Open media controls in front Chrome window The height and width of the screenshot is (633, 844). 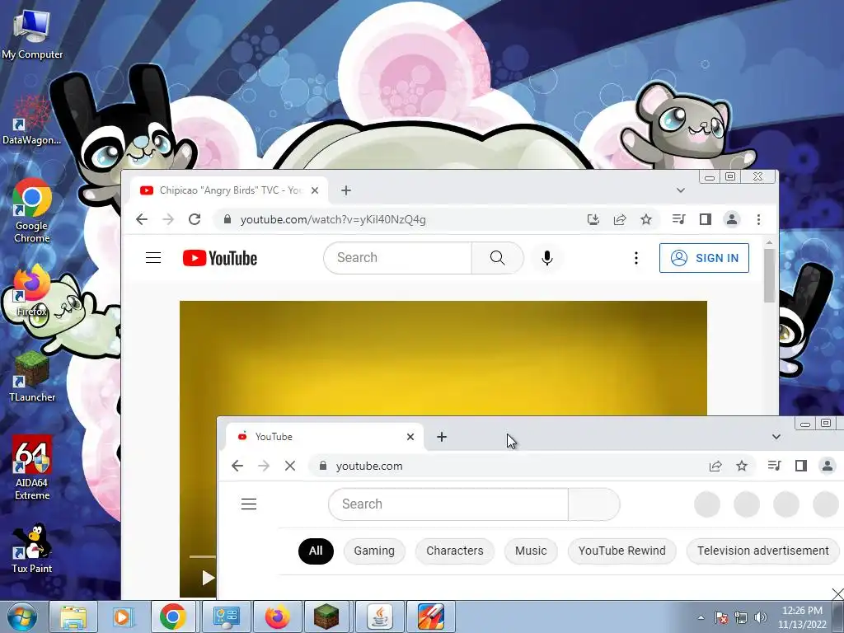click(774, 466)
